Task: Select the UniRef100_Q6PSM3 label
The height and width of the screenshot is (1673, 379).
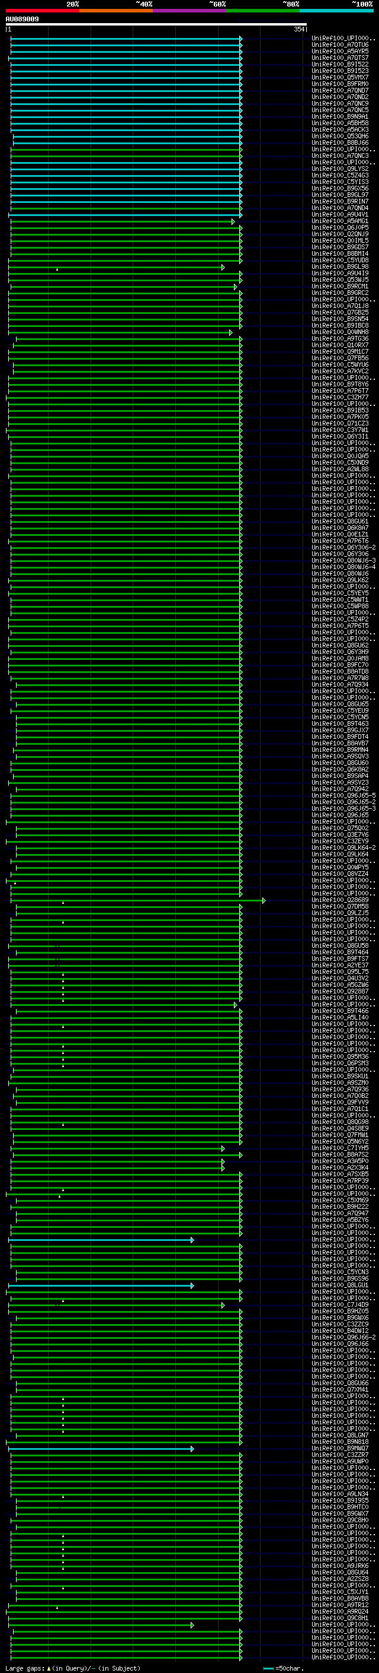Action: (x=340, y=1063)
